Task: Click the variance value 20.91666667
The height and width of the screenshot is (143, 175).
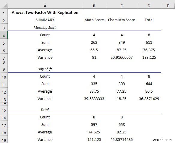Action: pos(122,57)
